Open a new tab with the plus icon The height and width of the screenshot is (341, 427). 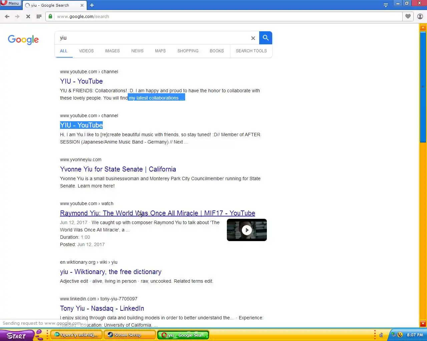point(92,5)
